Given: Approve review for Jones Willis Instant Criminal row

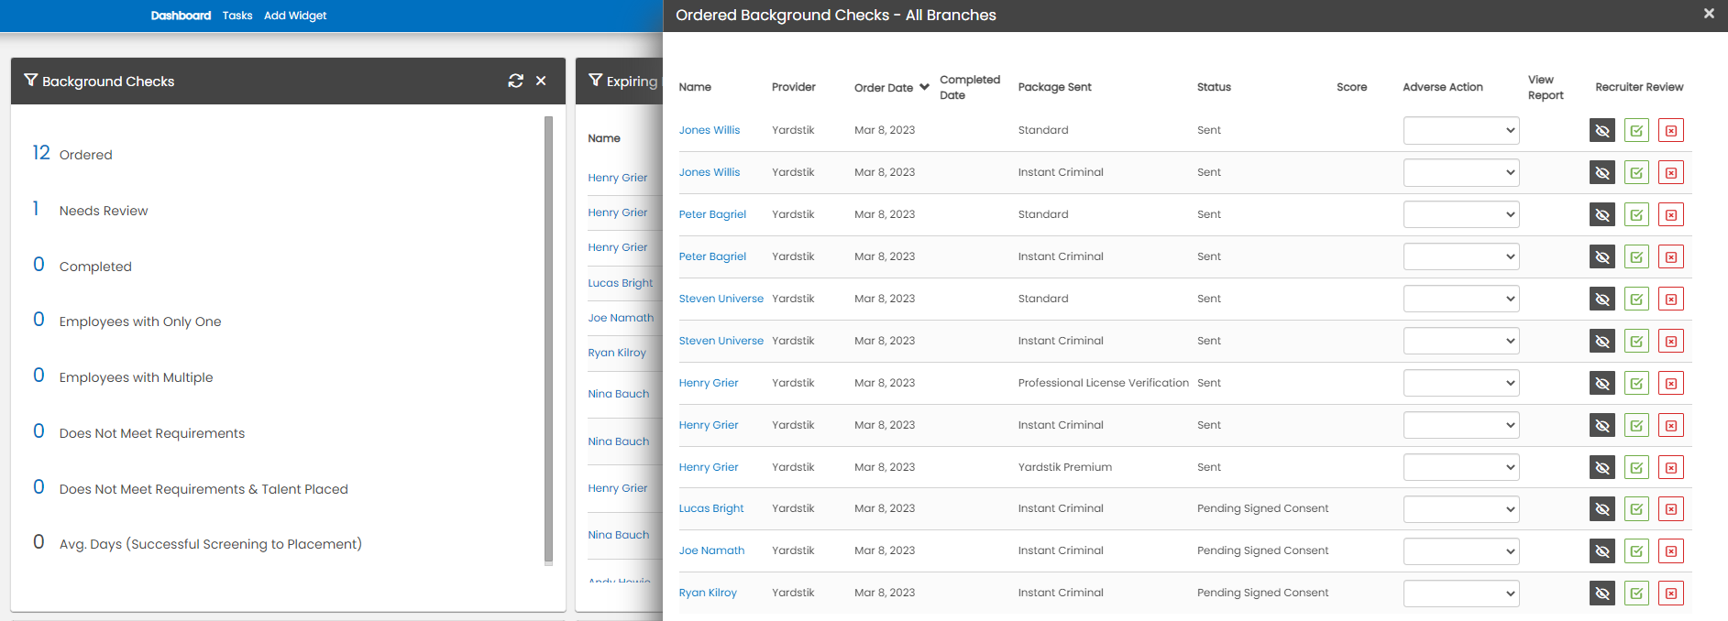Looking at the screenshot, I should coord(1636,172).
